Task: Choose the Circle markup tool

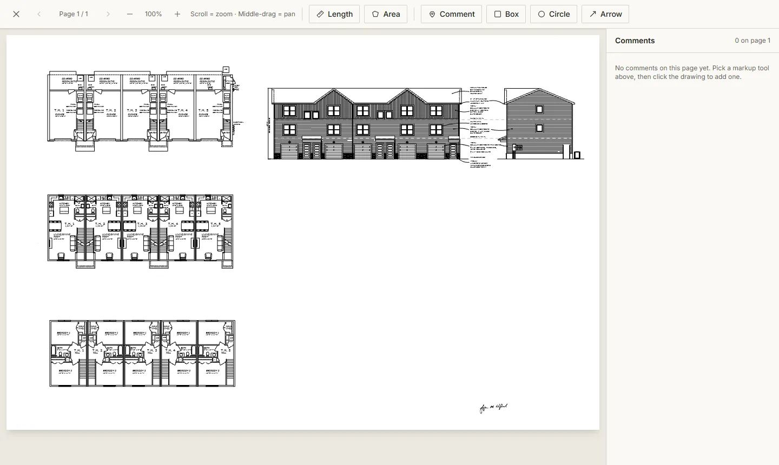Action: [x=554, y=14]
